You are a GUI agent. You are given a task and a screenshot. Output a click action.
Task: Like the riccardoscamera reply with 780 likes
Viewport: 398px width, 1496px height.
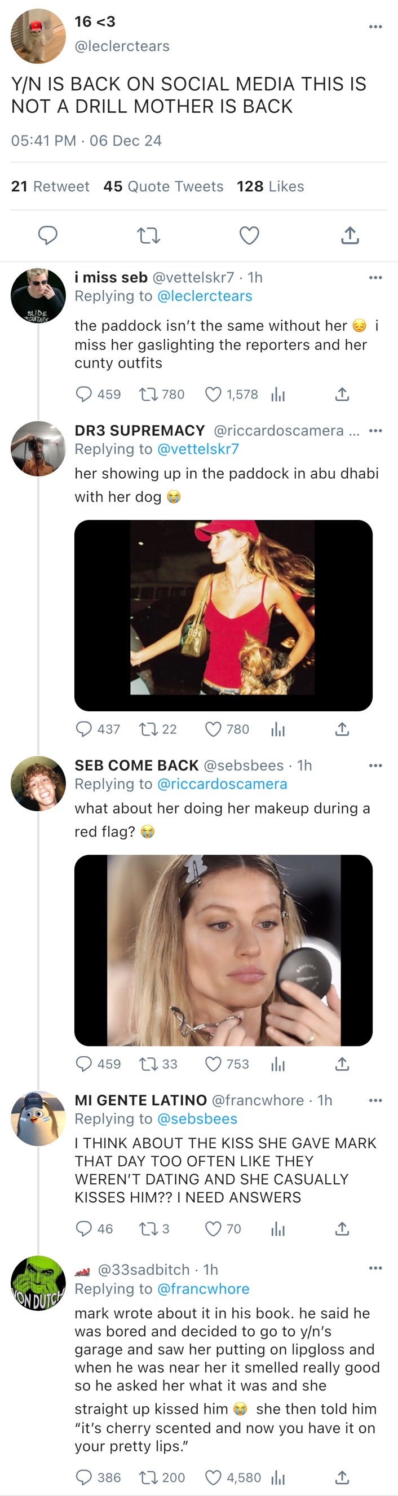coord(214,729)
